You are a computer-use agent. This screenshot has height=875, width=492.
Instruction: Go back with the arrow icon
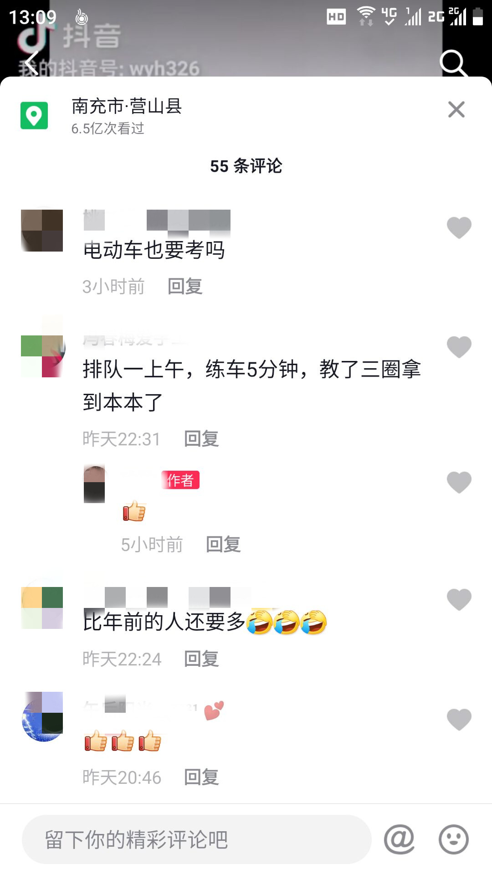tap(31, 63)
